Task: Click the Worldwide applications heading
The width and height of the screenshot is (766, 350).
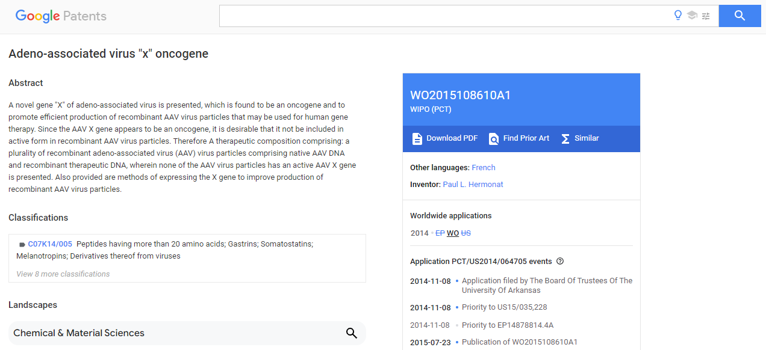Action: point(451,216)
